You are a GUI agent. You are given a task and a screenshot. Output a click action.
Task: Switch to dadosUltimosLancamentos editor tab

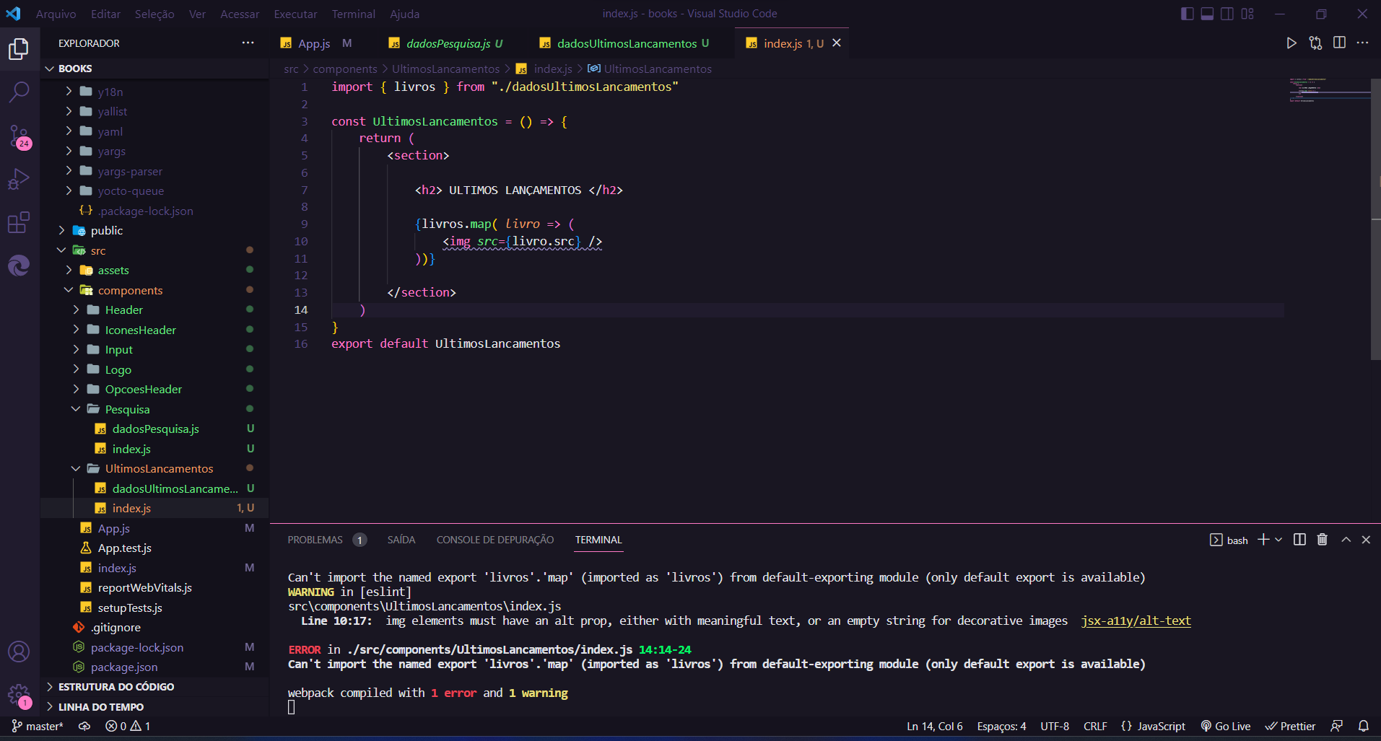coord(627,43)
